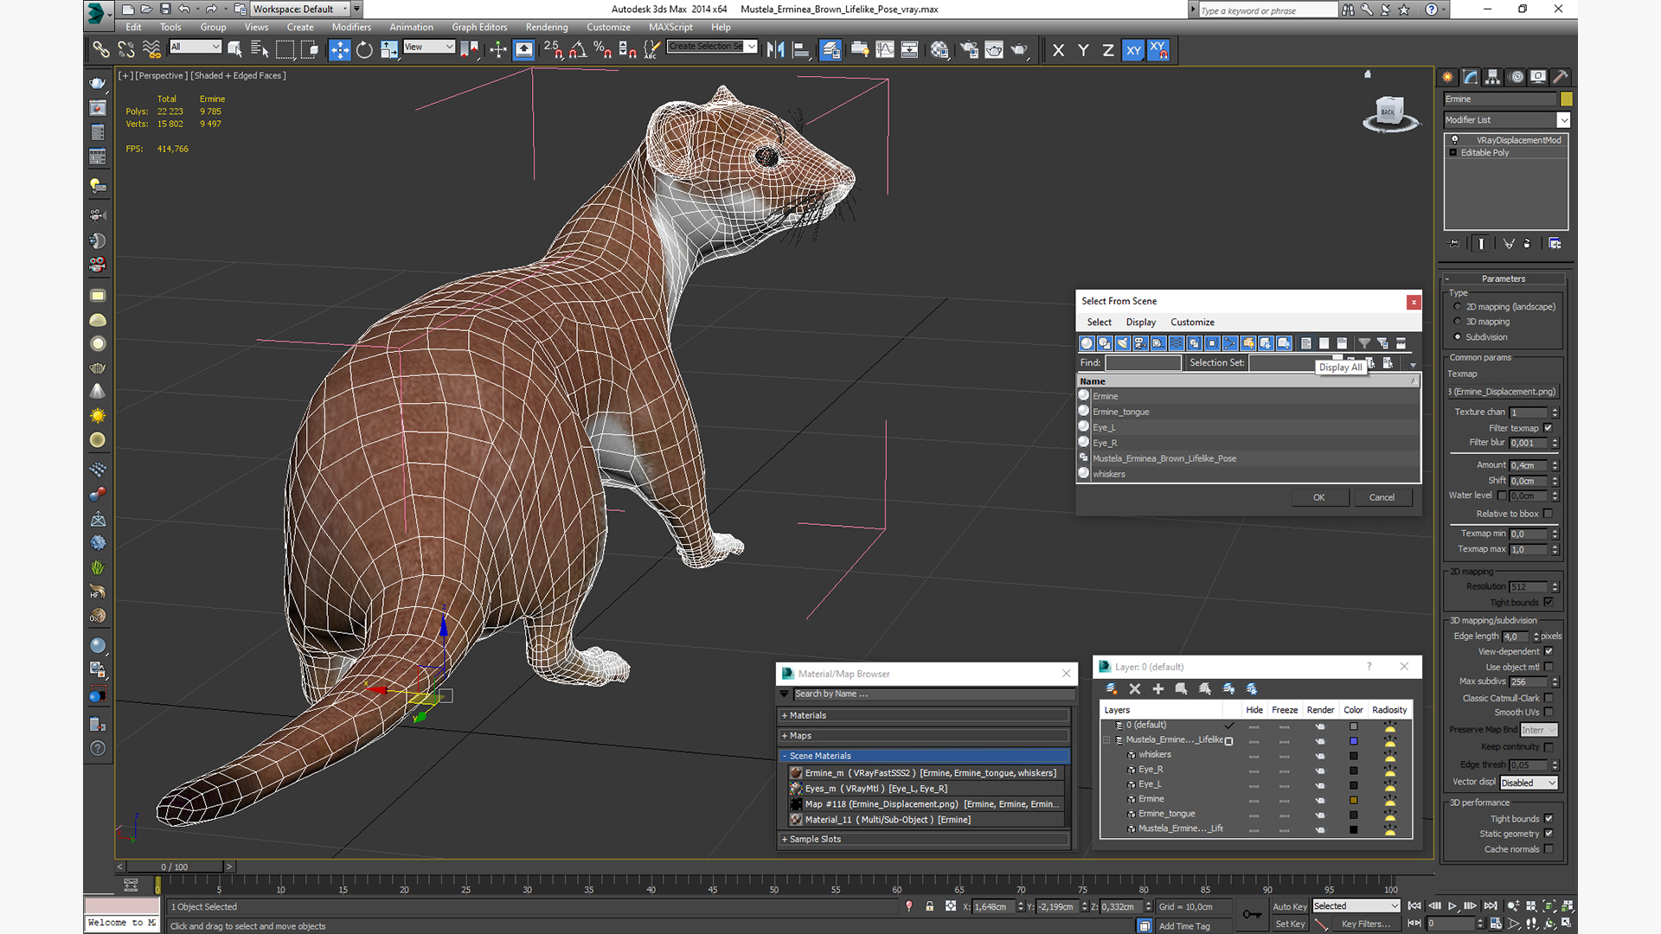Click Add Selected Objects plus icon in Layer dialog
Image resolution: width=1661 pixels, height=934 pixels.
[x=1158, y=689]
